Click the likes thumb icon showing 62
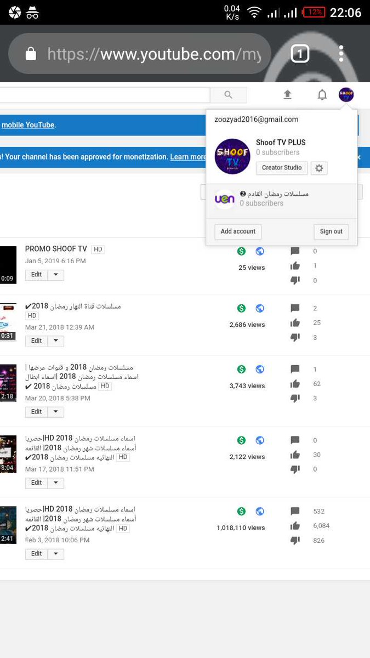The image size is (370, 658). click(295, 384)
